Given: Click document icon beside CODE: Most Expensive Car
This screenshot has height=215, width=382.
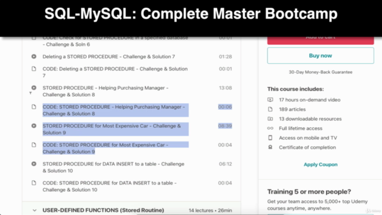Looking at the screenshot, I should pos(34,145).
